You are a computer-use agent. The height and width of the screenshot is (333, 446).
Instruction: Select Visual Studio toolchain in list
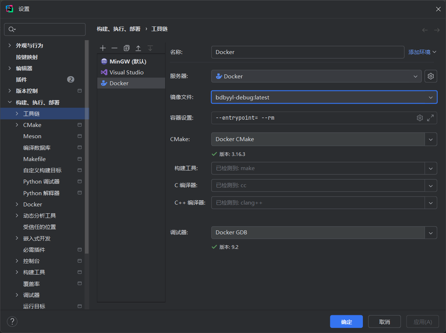coord(126,73)
